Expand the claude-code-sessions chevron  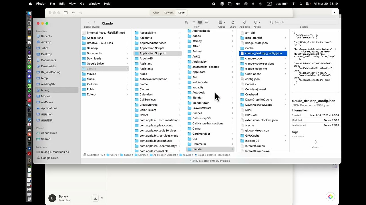coord(285,63)
